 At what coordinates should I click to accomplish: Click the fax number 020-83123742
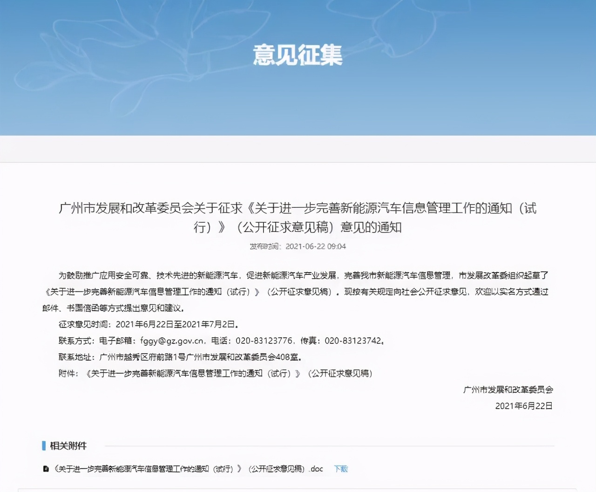tap(353, 341)
